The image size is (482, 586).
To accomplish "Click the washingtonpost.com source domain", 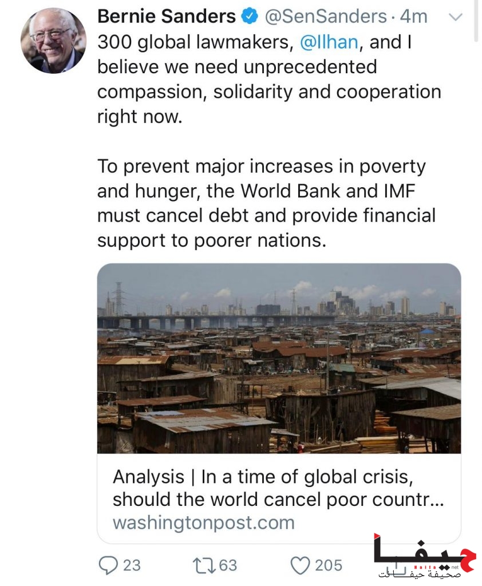I will (203, 522).
